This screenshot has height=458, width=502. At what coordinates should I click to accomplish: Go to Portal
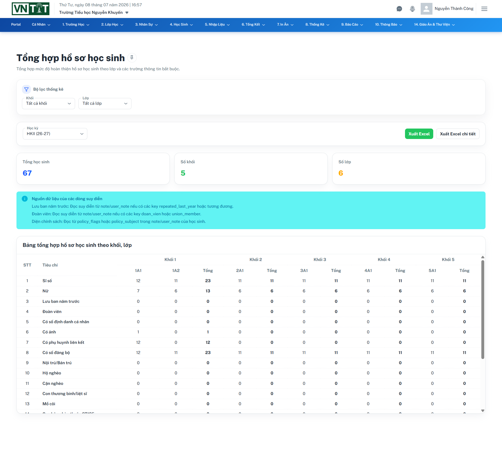16,25
